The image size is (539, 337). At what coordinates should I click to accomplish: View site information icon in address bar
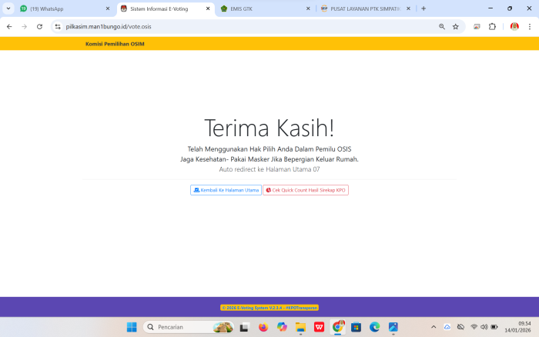pos(57,26)
